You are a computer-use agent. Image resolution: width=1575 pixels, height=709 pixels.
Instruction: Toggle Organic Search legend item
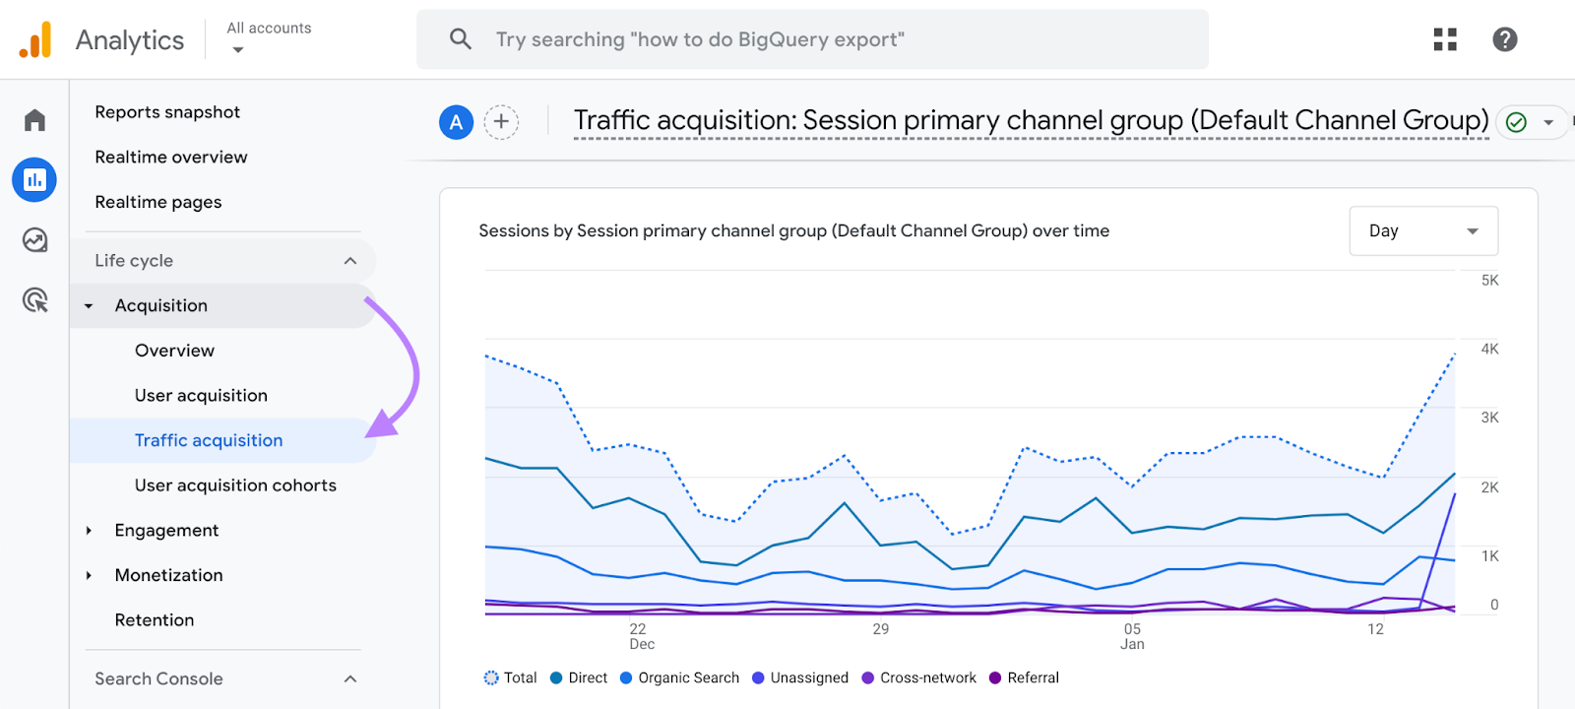pos(679,677)
